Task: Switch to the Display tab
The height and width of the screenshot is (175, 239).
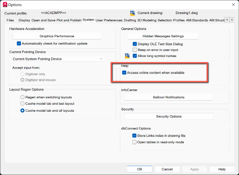Action: (x=24, y=20)
